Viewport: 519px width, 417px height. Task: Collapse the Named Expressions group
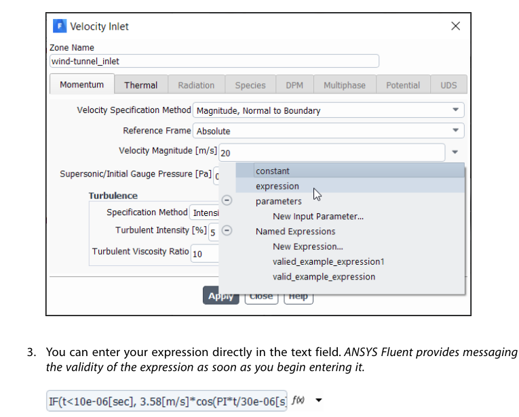coord(227,230)
